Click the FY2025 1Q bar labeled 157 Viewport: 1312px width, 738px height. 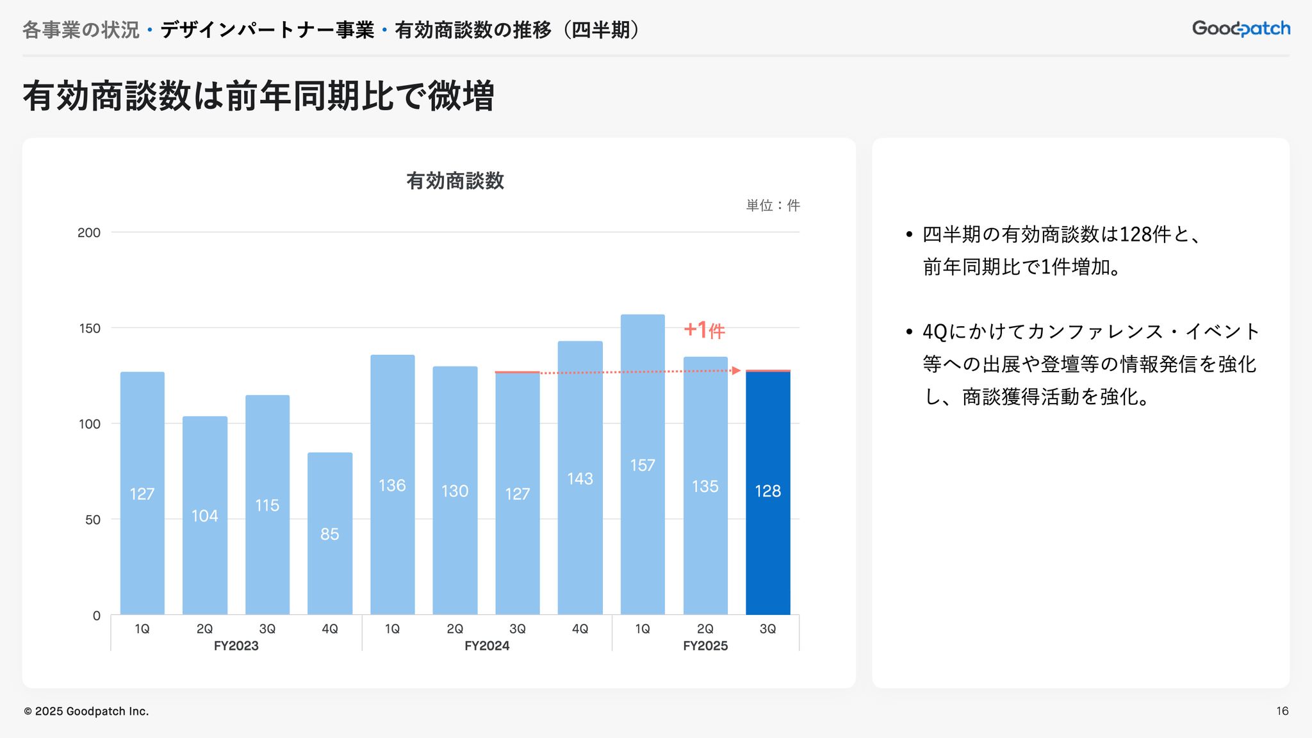[x=643, y=464]
